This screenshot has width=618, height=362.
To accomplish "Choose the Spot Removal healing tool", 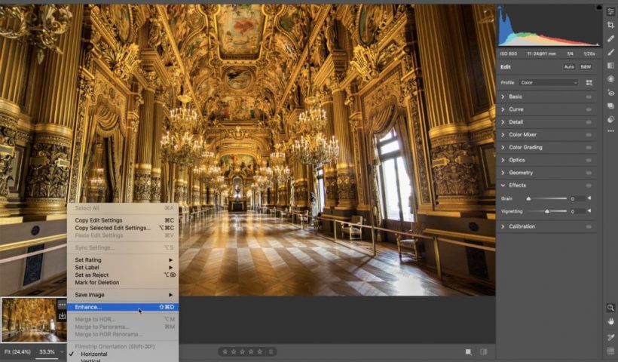I will pyautogui.click(x=610, y=38).
